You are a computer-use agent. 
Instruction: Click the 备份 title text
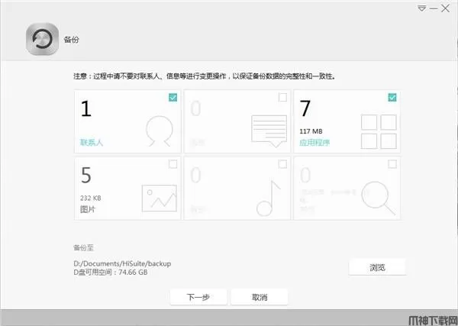(x=72, y=40)
